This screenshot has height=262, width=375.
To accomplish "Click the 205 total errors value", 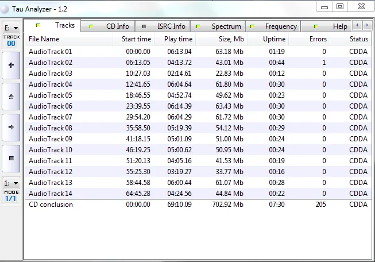I will [320, 205].
